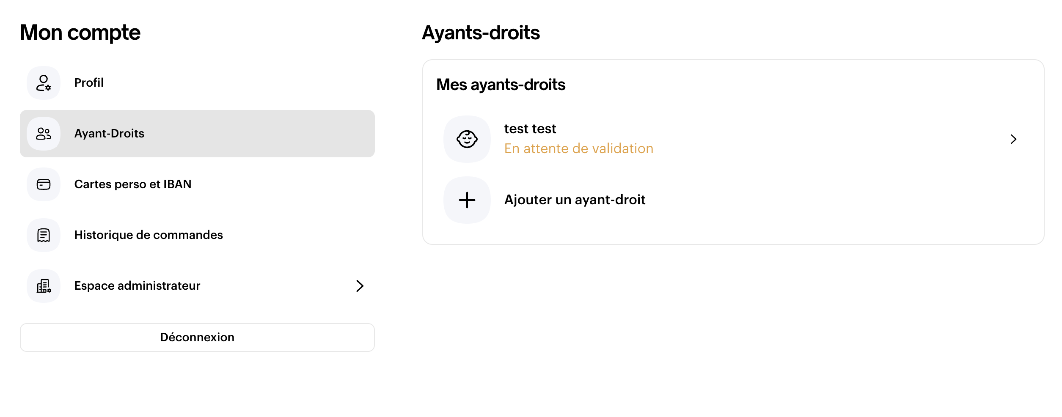1062x417 pixels.
Task: Click the Ayant-Droits people icon
Action: pos(44,134)
